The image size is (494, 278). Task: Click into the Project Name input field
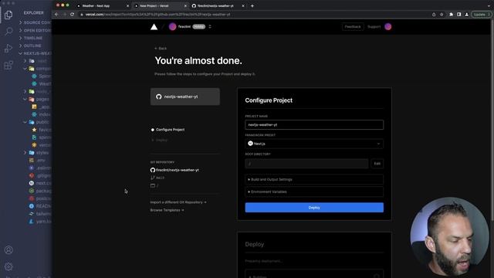tap(314, 125)
